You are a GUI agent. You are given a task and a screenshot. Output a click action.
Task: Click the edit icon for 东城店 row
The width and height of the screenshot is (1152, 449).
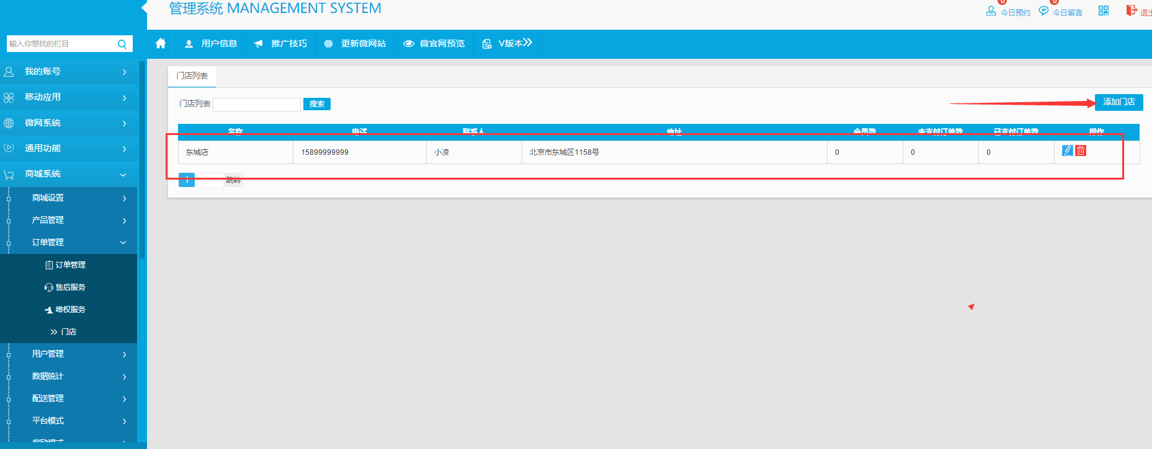pyautogui.click(x=1067, y=150)
